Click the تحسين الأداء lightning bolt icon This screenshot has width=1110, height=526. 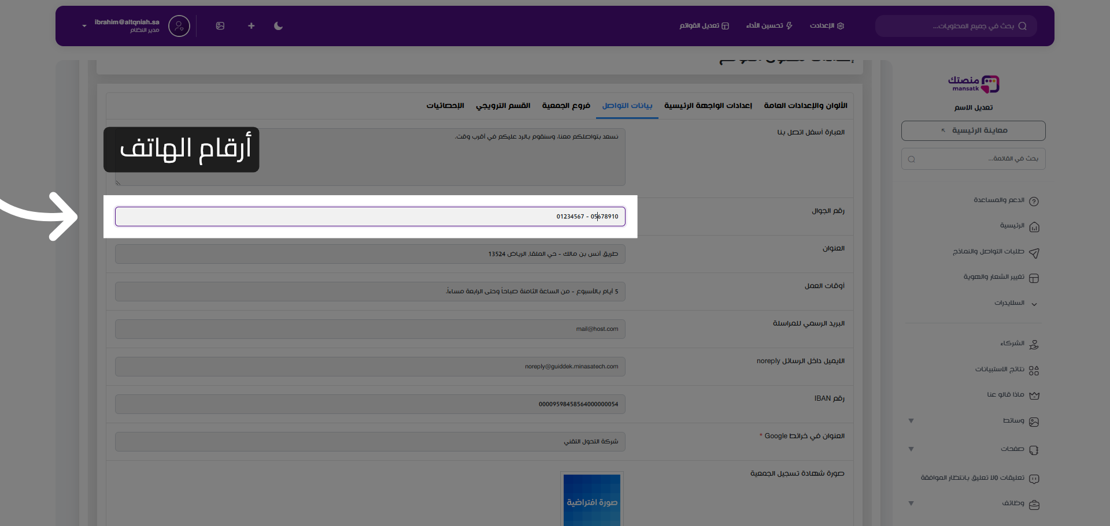tap(789, 26)
